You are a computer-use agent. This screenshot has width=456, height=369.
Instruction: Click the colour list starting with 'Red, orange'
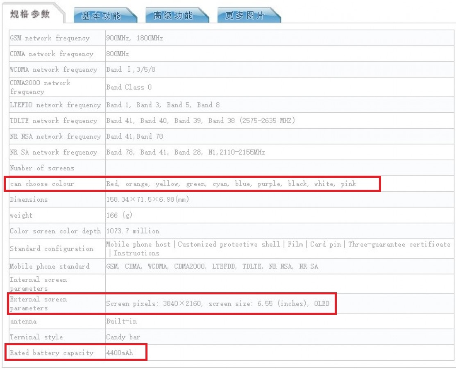tap(231, 184)
